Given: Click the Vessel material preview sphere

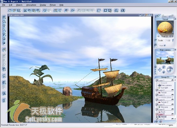Looking at the screenshot, I should click(x=165, y=28).
